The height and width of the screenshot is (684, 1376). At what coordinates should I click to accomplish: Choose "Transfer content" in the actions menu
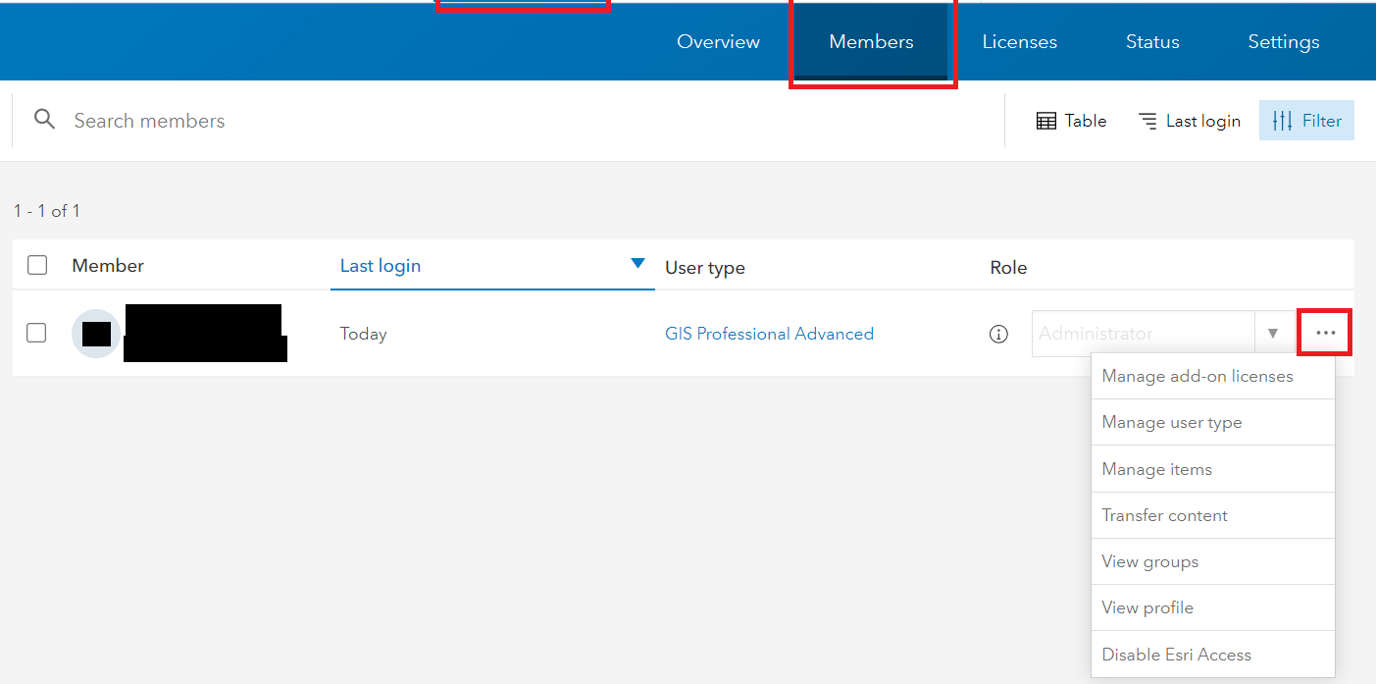[x=1164, y=514]
